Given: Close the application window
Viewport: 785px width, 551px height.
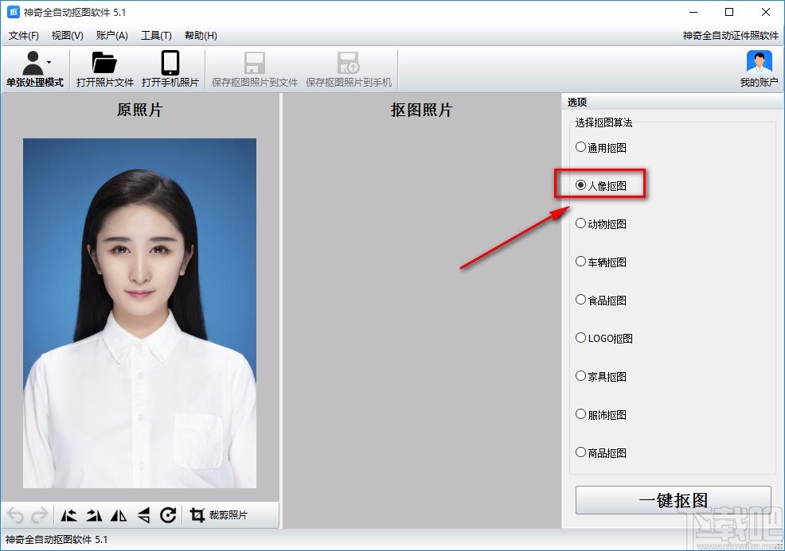Looking at the screenshot, I should [766, 12].
